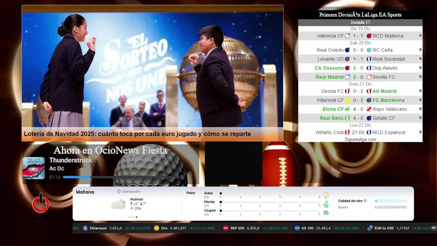Image resolution: width=437 pixels, height=246 pixels.
Task: Click the Santander location pin icon
Action: click(119, 192)
